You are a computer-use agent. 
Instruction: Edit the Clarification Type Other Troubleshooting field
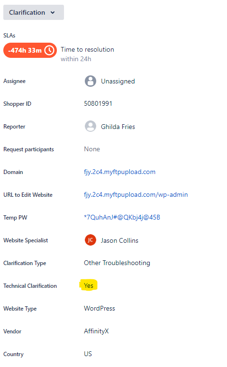pyautogui.click(x=117, y=263)
